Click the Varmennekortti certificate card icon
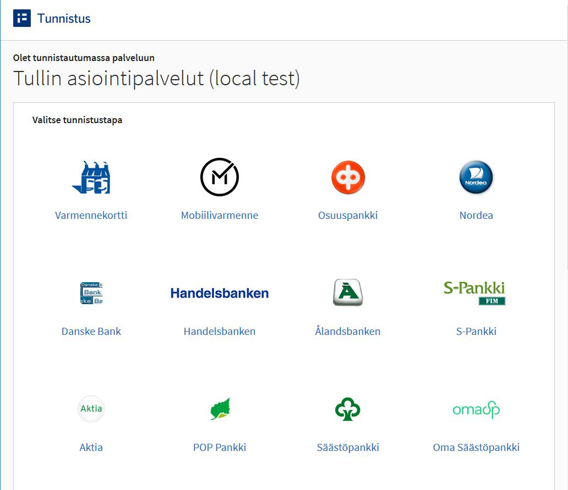568x490 pixels. coord(91,177)
